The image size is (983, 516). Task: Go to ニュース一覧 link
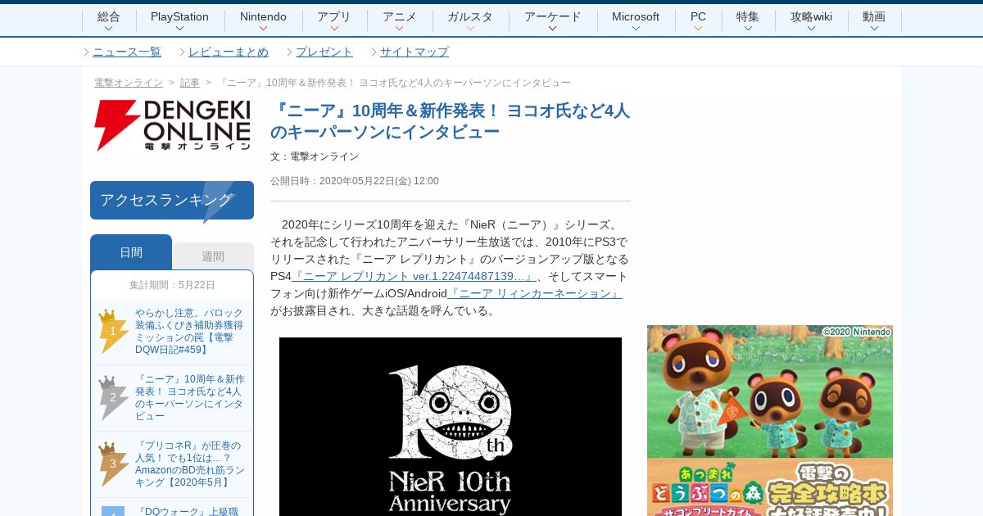click(127, 52)
